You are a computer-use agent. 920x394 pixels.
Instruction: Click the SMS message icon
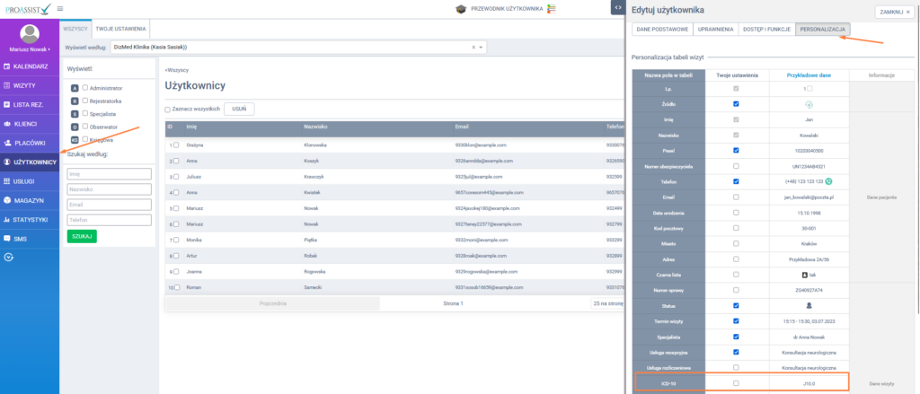(x=8, y=239)
